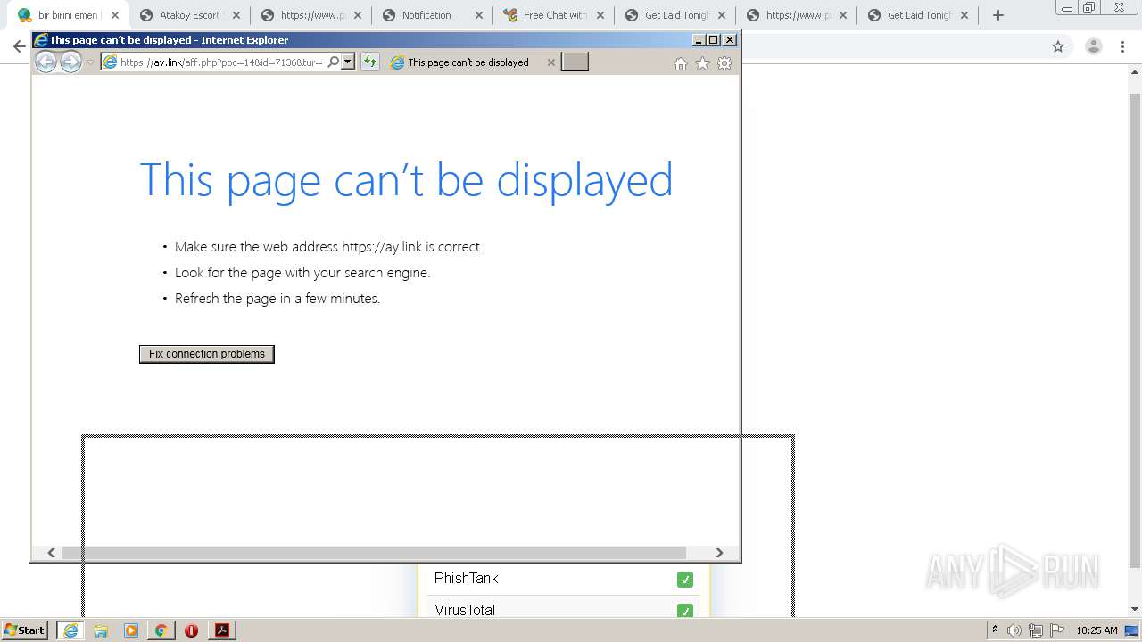Click the 10:25 AM taskbar clock

tap(1096, 630)
